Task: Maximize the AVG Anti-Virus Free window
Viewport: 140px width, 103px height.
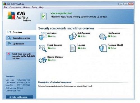Action: (126, 4)
